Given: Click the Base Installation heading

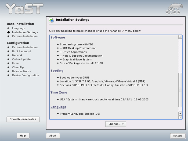Looking at the screenshot, I should [x=20, y=24].
